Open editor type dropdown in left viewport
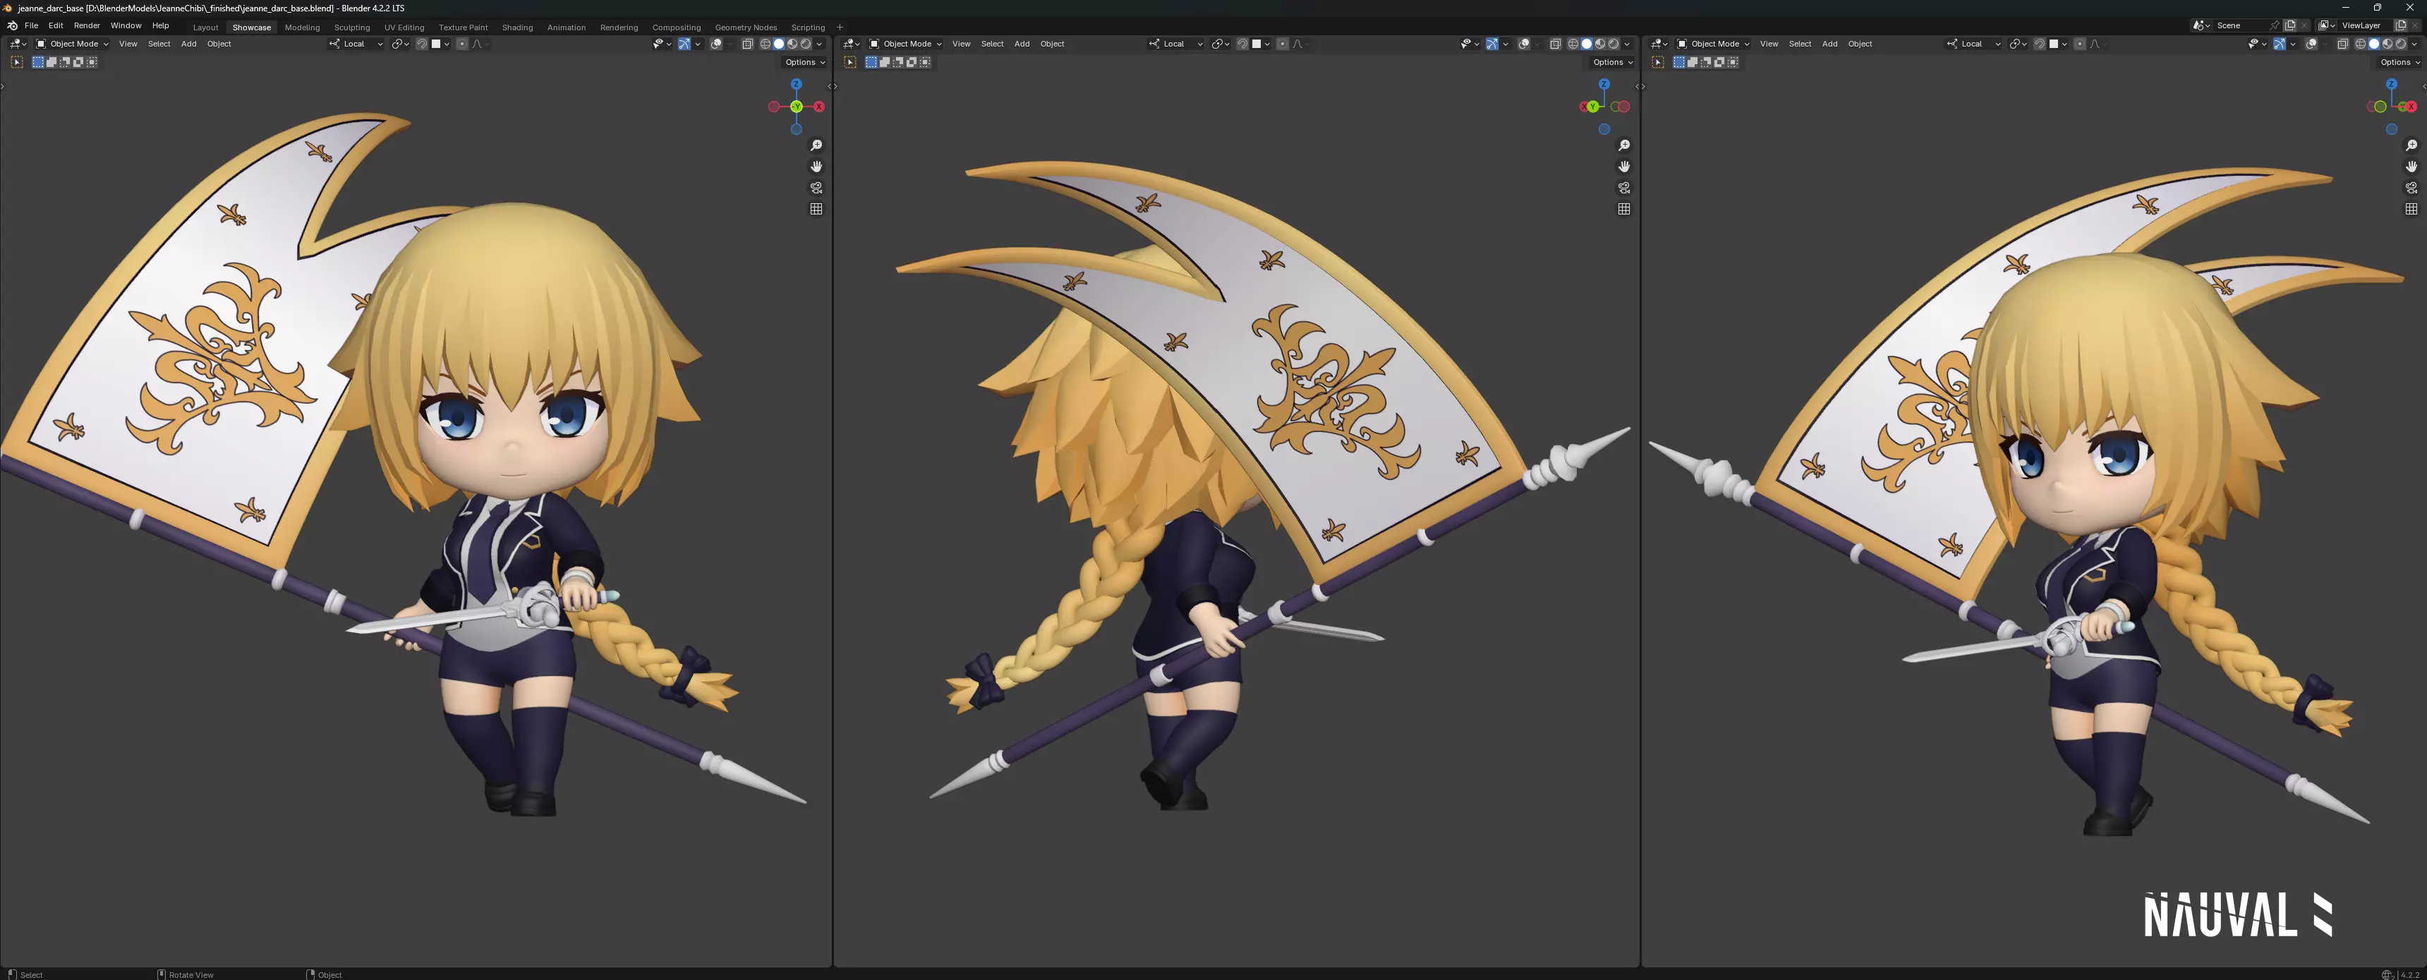The width and height of the screenshot is (2427, 980). (18, 43)
